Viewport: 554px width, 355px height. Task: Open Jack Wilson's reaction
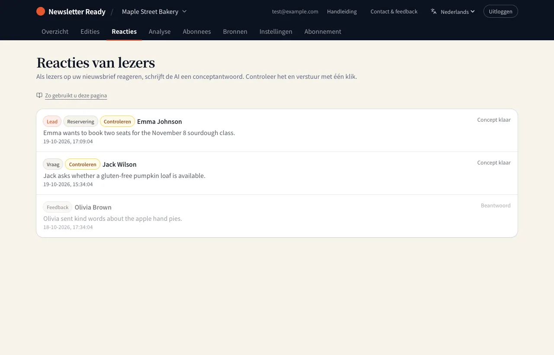point(277,173)
